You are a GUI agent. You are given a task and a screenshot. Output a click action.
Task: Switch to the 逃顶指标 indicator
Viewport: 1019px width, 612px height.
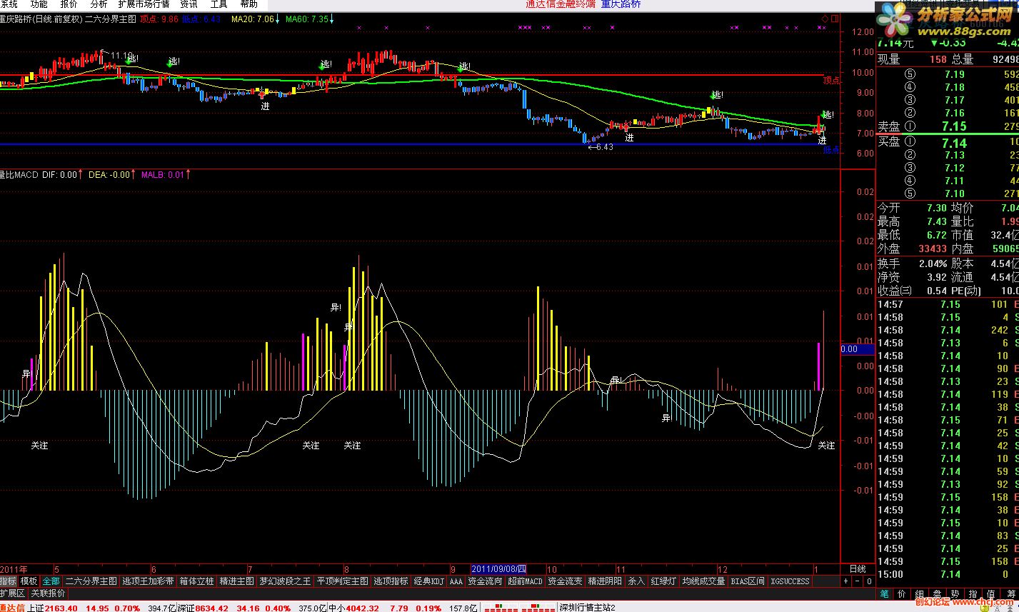pyautogui.click(x=391, y=581)
